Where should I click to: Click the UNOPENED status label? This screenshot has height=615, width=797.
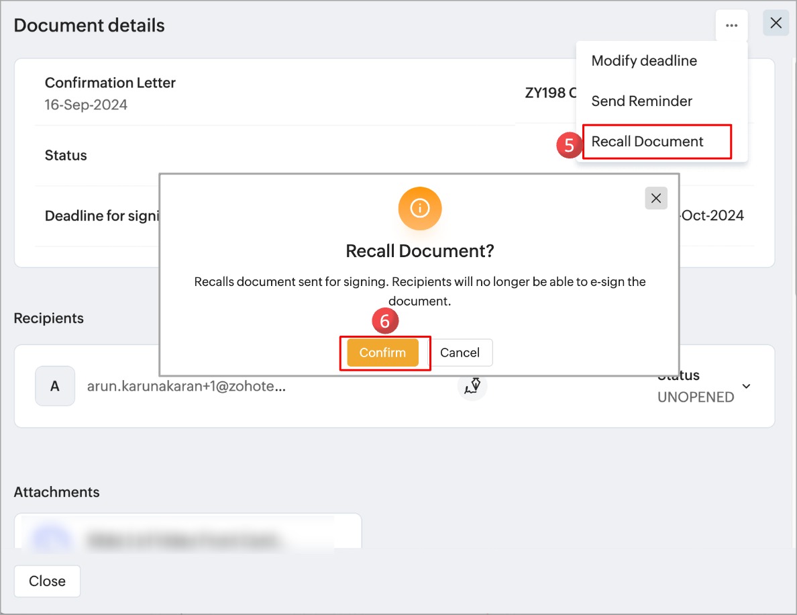click(696, 397)
